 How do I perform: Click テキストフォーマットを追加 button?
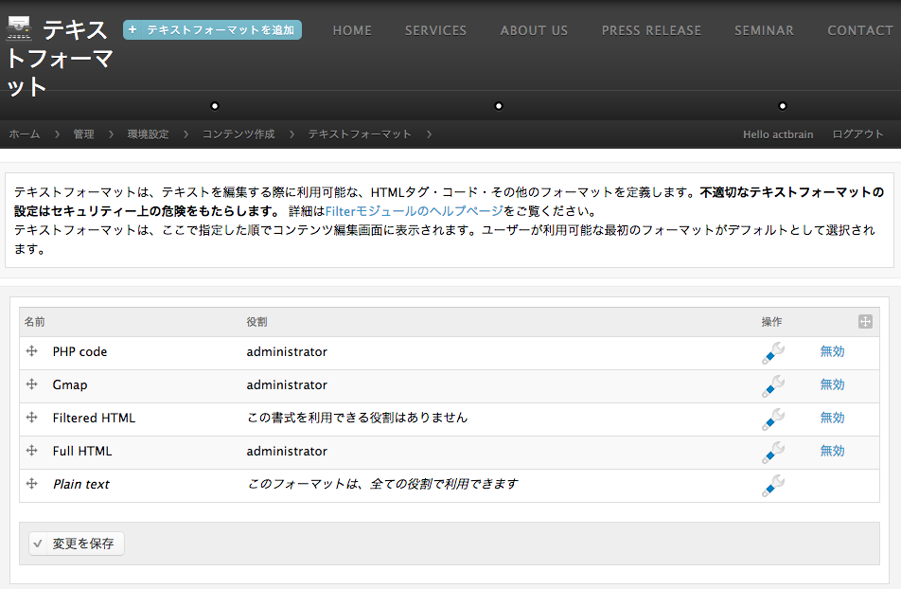(x=212, y=30)
